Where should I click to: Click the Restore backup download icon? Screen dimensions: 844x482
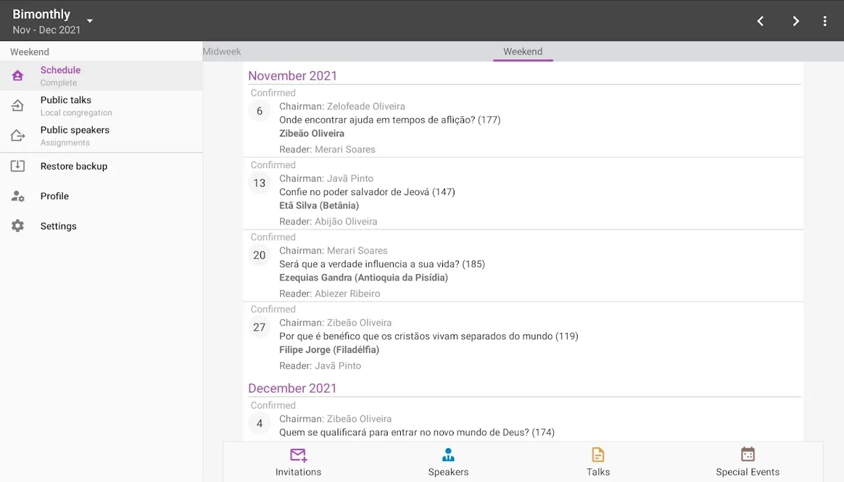pyautogui.click(x=18, y=166)
